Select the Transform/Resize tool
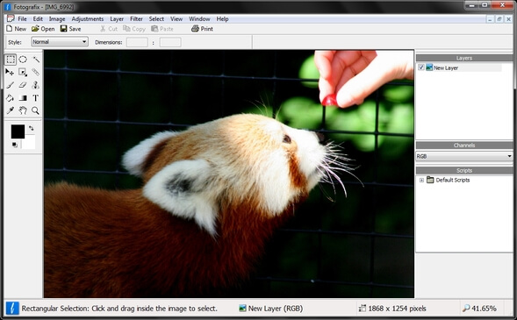The image size is (517, 320). coord(23,72)
